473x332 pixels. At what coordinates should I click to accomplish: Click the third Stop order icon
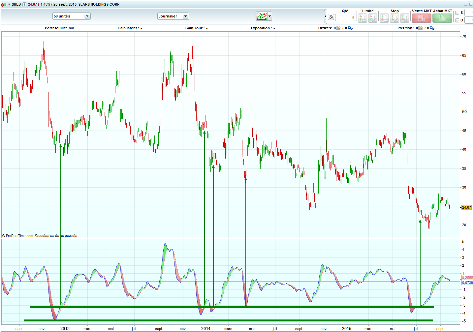click(405, 18)
